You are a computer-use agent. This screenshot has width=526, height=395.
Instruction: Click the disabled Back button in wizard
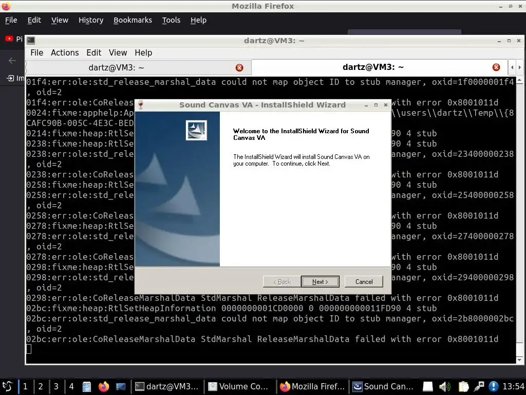[282, 281]
